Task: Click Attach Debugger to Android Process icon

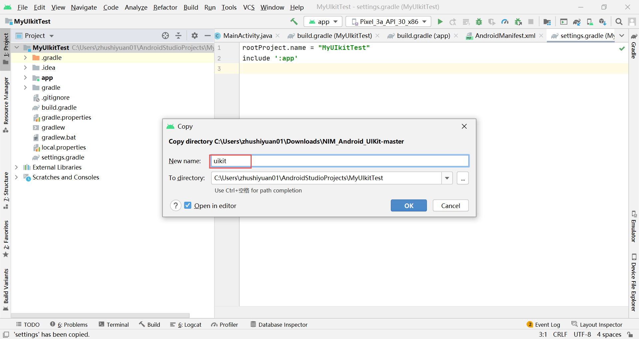Action: pos(518,22)
